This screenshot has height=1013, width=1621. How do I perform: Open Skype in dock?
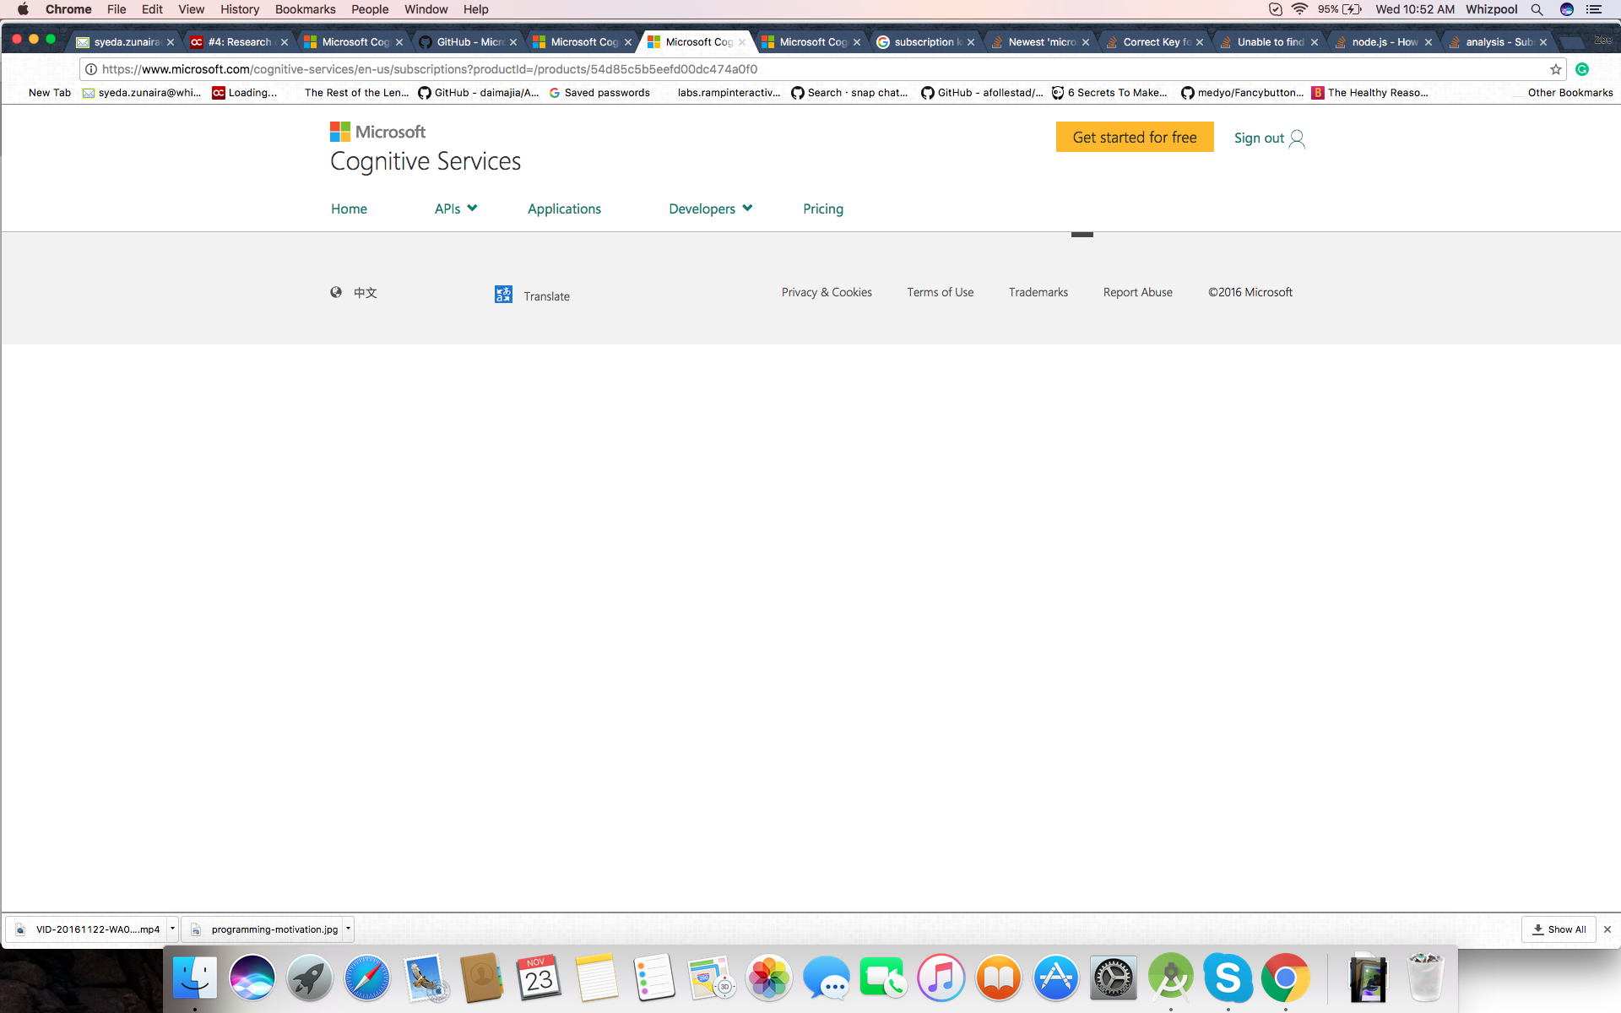tap(1228, 978)
